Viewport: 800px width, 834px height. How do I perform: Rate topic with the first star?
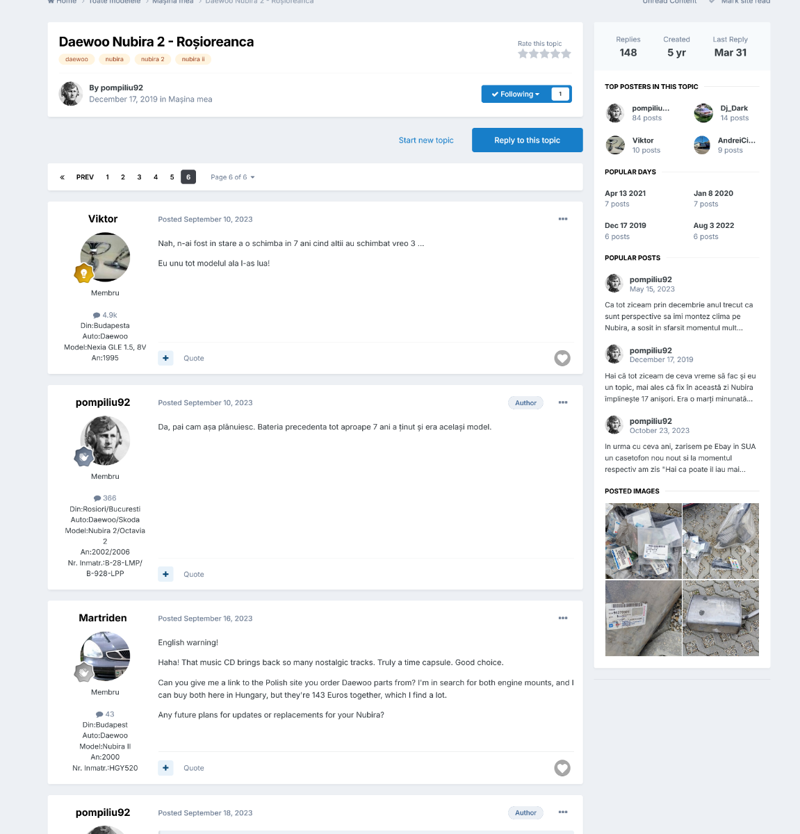pos(523,54)
